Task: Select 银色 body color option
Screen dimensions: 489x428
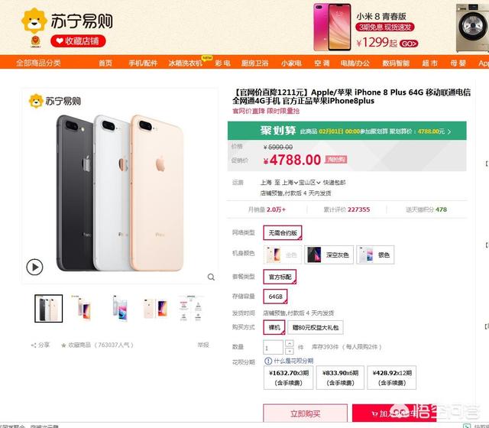Action: coord(375,255)
